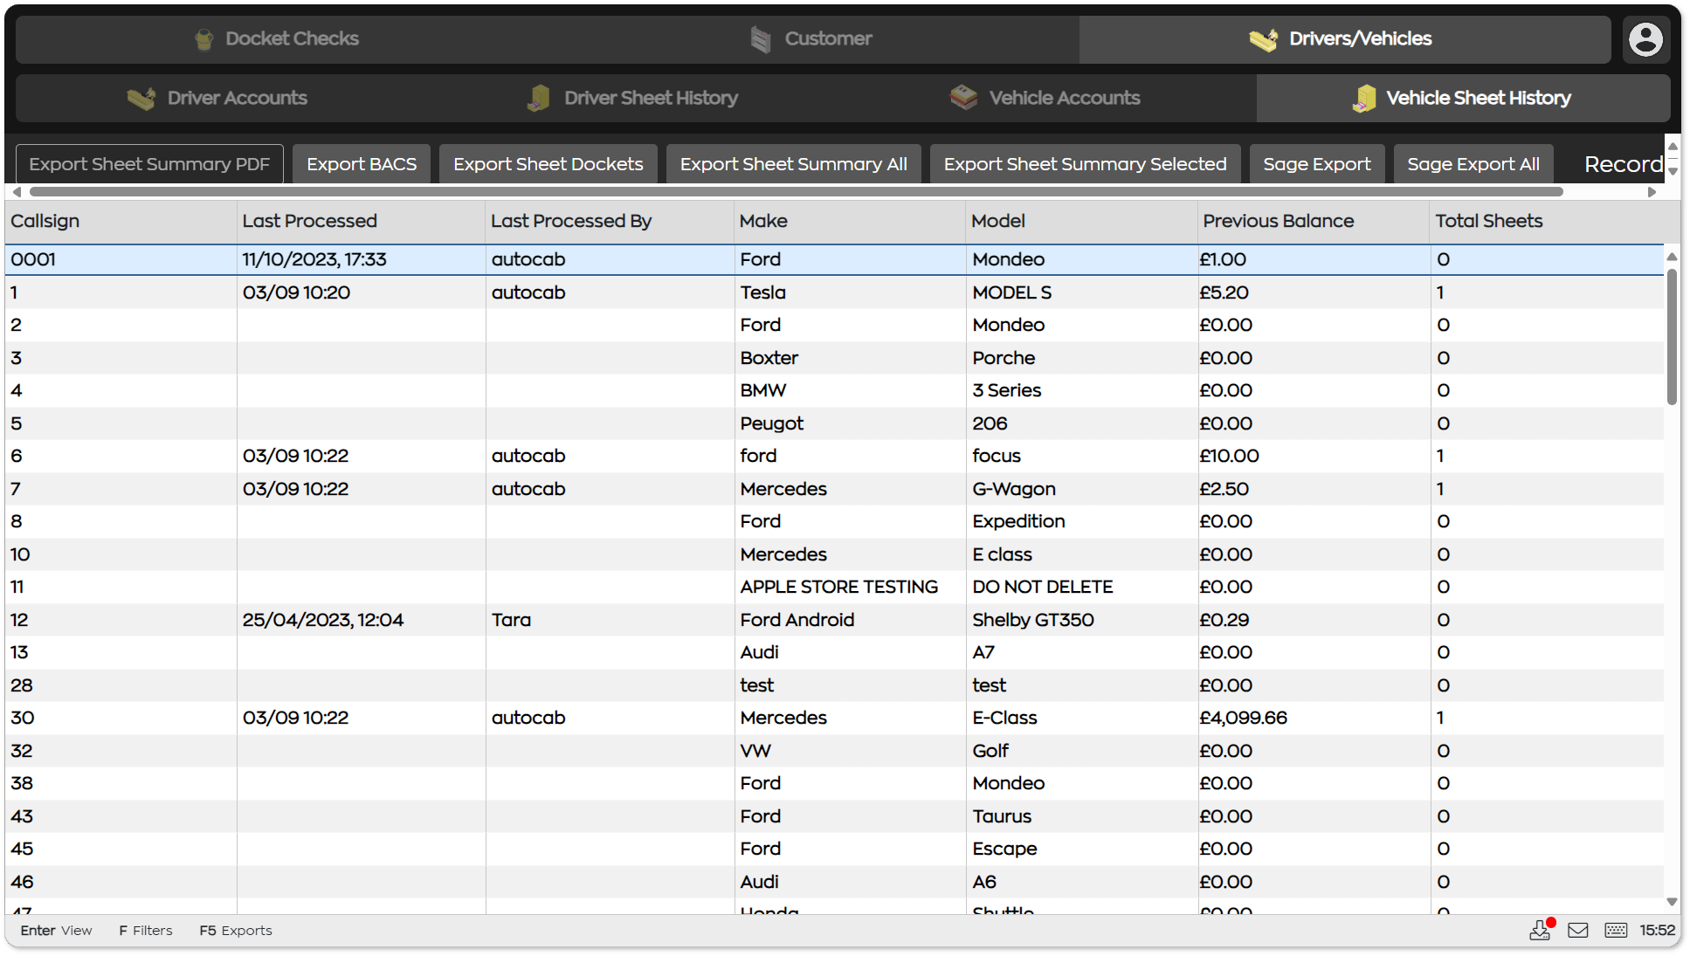The width and height of the screenshot is (1690, 956).
Task: Open Vehicle Sheet History tab
Action: pyautogui.click(x=1463, y=99)
